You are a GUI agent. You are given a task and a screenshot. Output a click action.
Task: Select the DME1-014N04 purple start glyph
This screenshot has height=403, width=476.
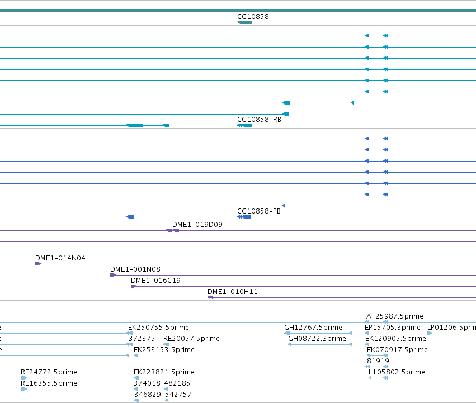tap(38, 264)
